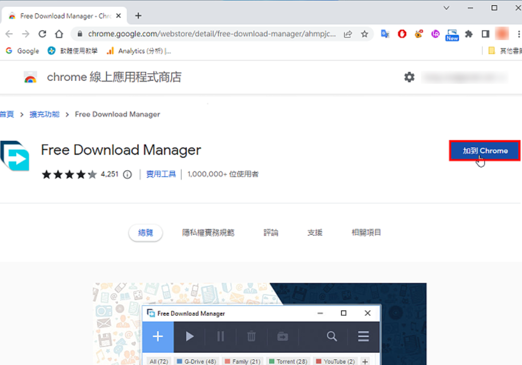Select the G-Drive (48) tag in preview

(x=196, y=362)
